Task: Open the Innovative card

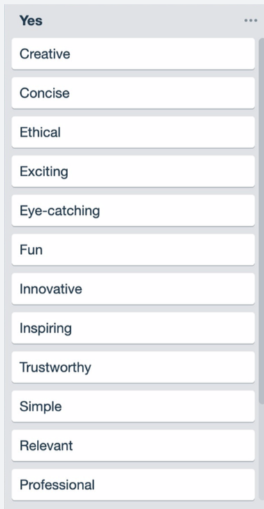Action: click(x=133, y=288)
